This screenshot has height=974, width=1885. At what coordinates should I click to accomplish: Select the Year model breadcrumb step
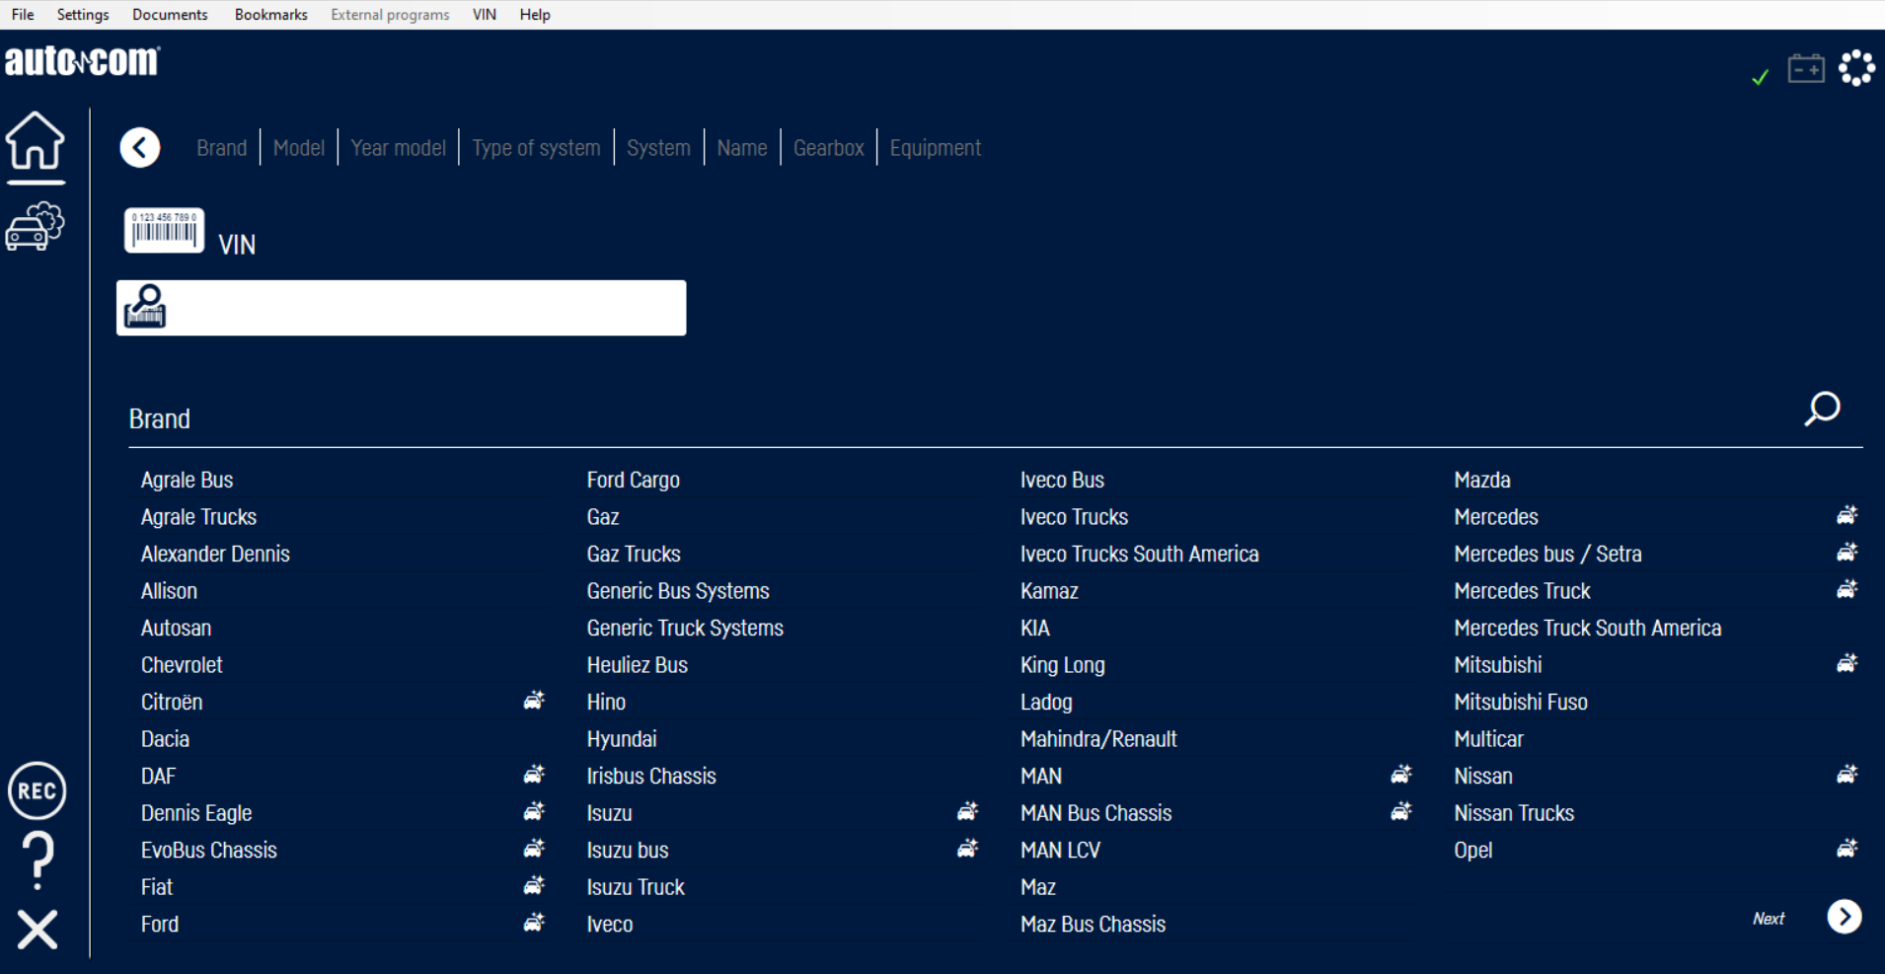click(x=399, y=148)
